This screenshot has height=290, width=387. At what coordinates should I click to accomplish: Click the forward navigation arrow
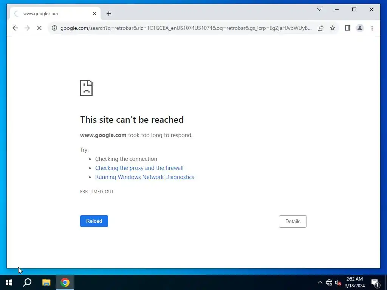point(27,28)
